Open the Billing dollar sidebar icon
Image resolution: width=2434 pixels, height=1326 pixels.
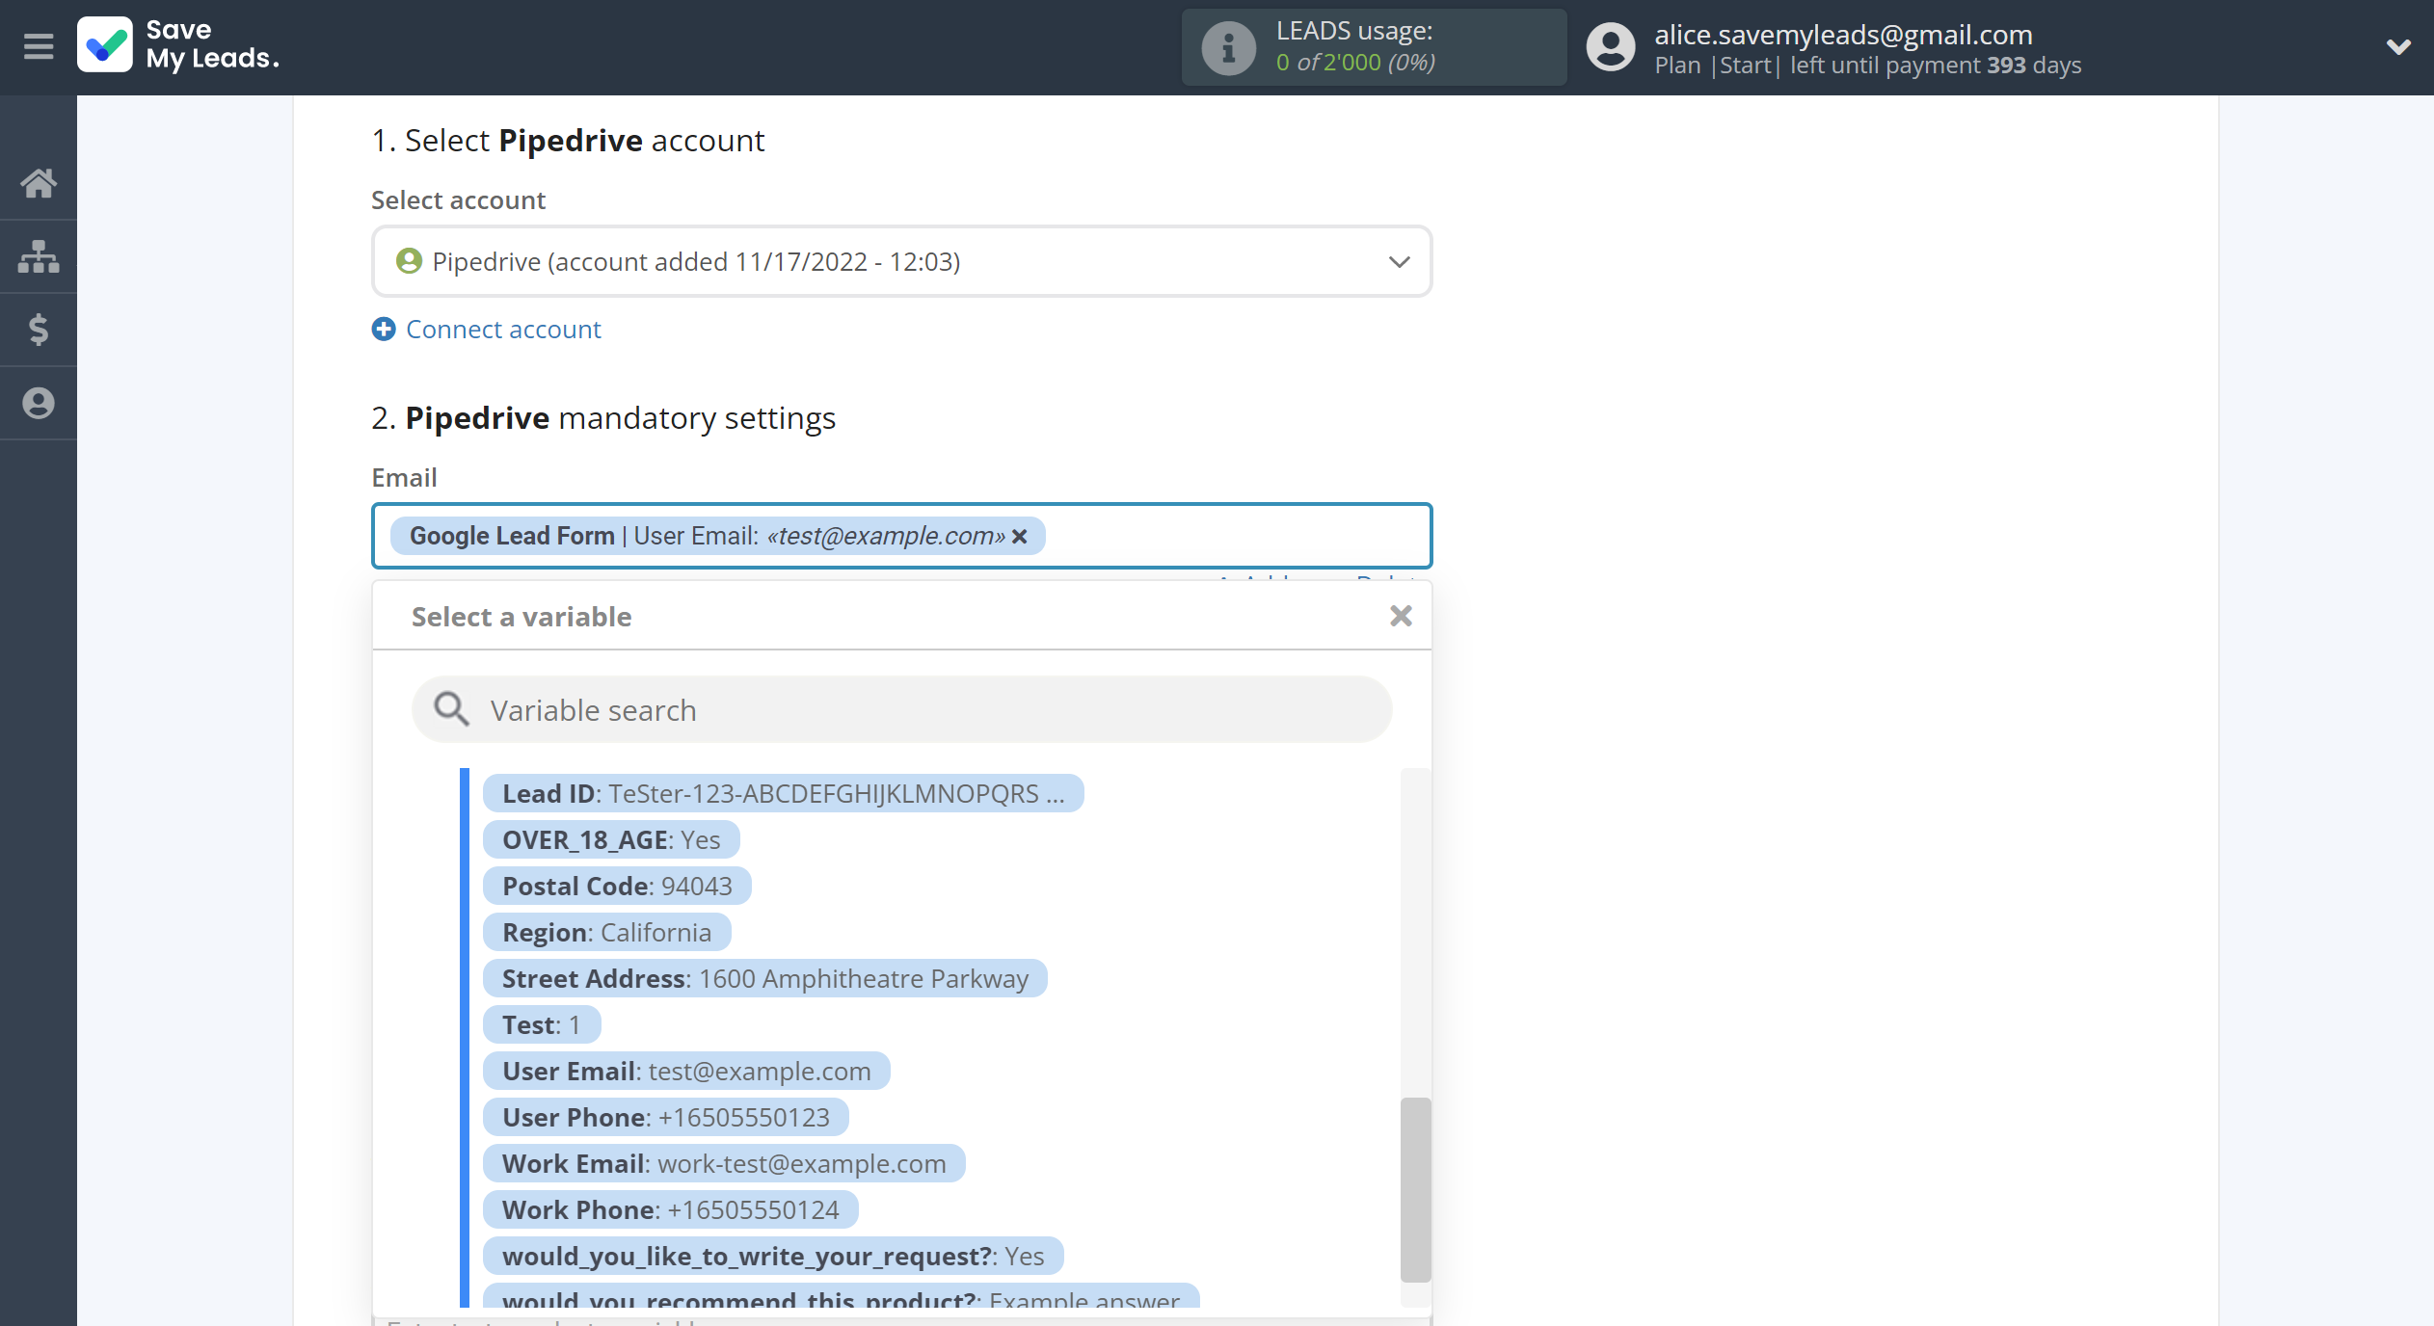click(39, 330)
